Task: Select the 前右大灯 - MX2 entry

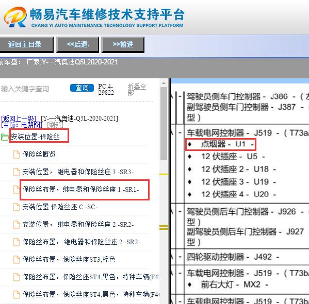Action: tap(228, 285)
